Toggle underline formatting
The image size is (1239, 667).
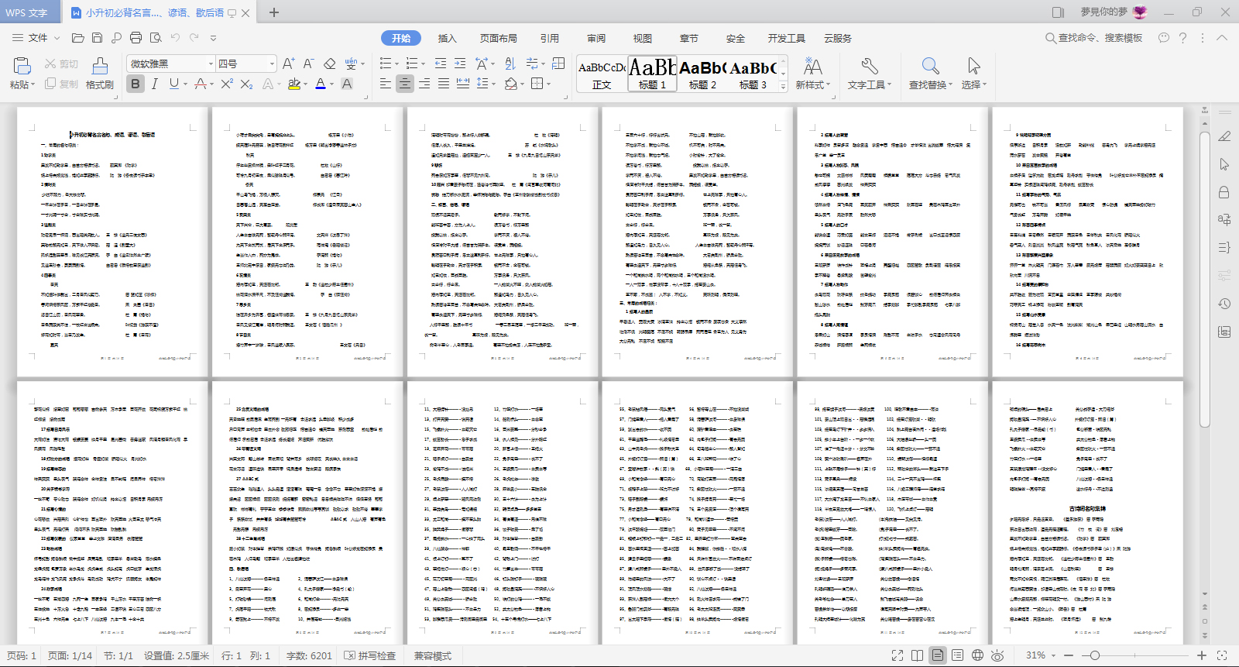tap(173, 84)
